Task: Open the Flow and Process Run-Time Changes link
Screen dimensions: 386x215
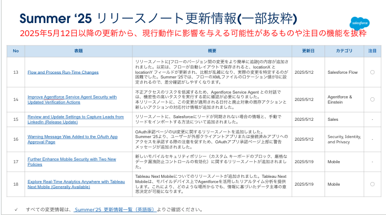Action: tap(63, 72)
